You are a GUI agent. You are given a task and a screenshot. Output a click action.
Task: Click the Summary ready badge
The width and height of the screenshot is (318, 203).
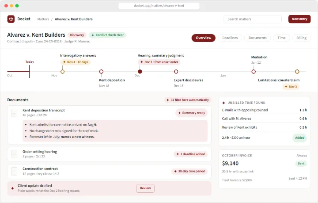click(x=191, y=113)
